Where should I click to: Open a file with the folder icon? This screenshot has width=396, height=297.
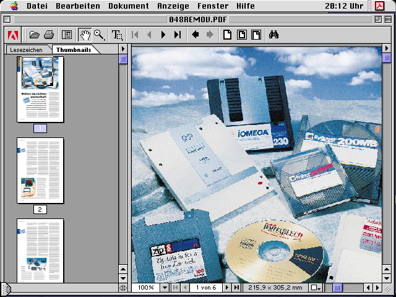(x=35, y=35)
